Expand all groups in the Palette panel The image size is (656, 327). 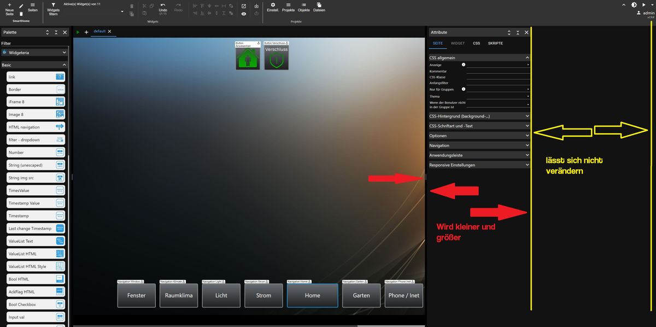[48, 32]
